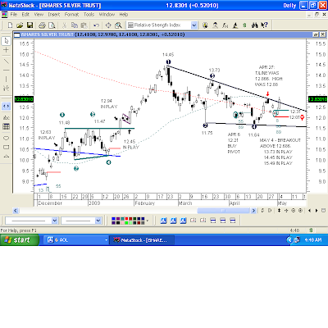Screen dimensions: 328x328
Task: Open the Relative Strength Index dropdown
Action: (194, 25)
